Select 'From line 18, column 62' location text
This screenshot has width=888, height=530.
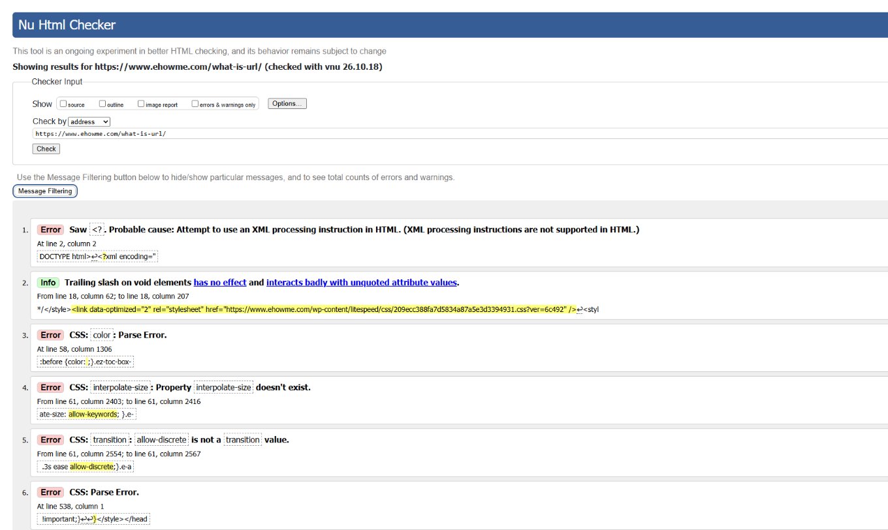click(113, 296)
